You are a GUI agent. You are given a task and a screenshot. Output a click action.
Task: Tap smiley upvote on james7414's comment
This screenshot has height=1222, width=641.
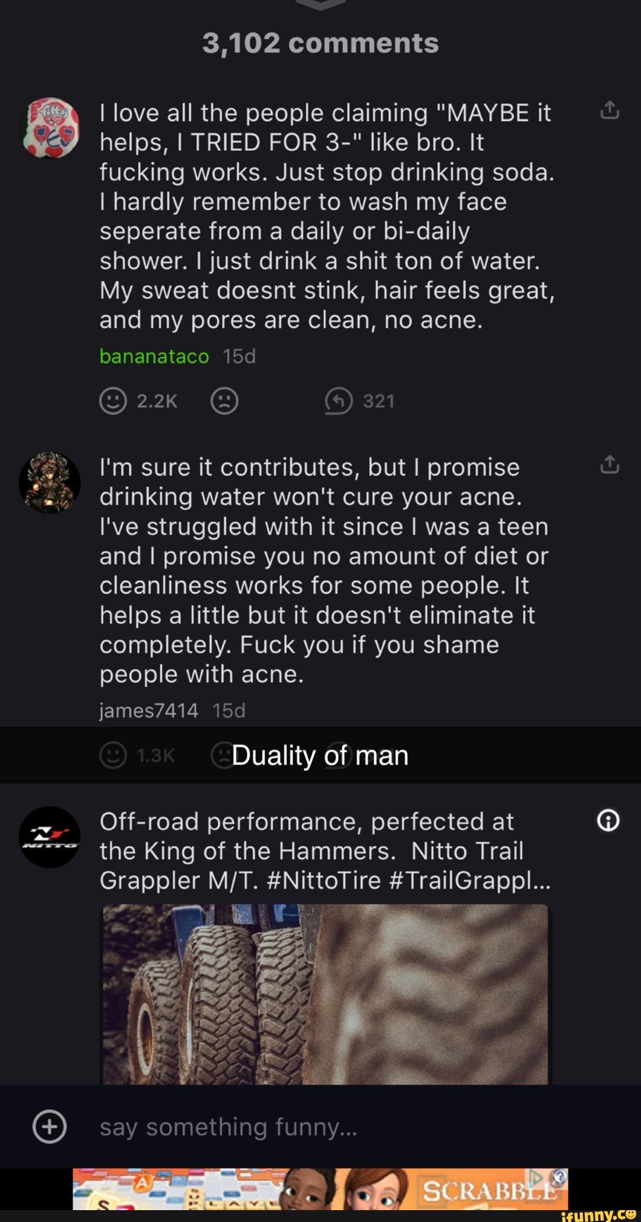coord(113,755)
